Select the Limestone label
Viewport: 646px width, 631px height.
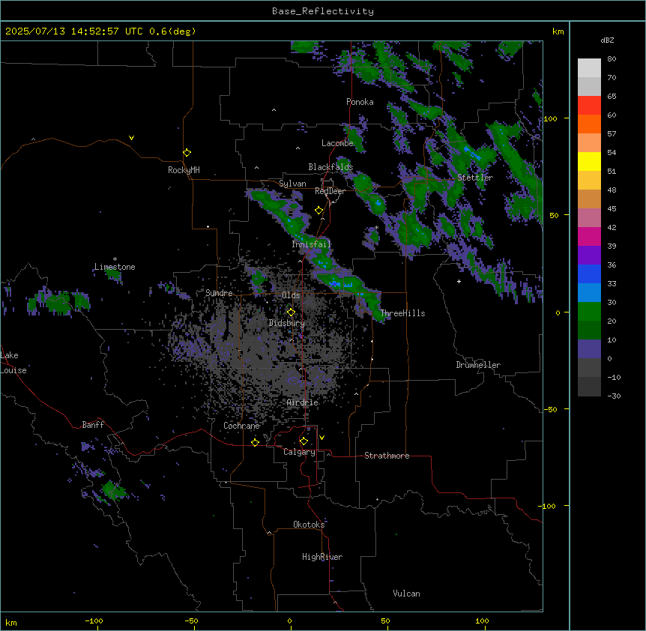[x=115, y=267]
